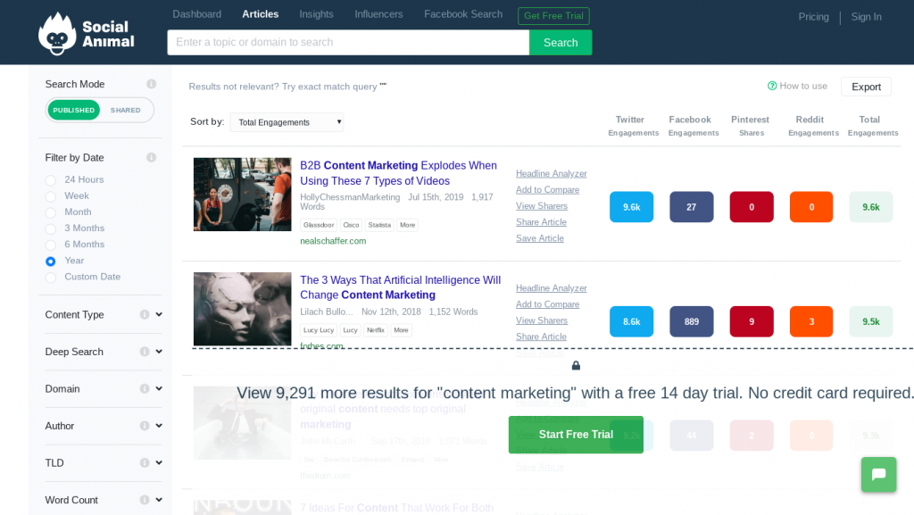
Task: Click the Domain info icon
Action: [145, 388]
